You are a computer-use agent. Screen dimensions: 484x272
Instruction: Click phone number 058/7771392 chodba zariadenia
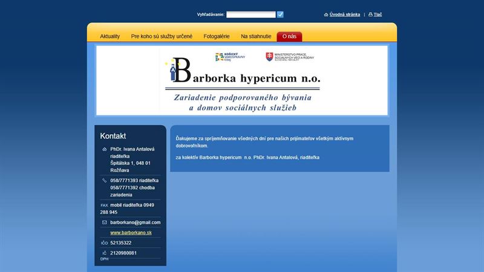click(x=132, y=191)
